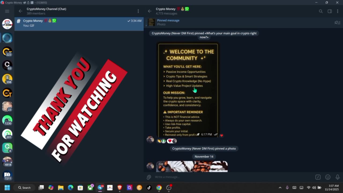Viewport: 343px width, 193px height.
Task: Attach a file with paperclip icon
Action: [x=149, y=177]
